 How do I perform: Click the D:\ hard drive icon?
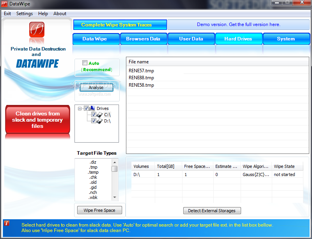coord(99,121)
